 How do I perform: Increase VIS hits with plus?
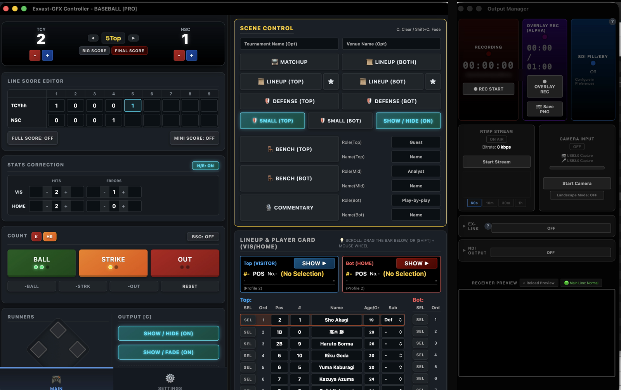tap(66, 192)
